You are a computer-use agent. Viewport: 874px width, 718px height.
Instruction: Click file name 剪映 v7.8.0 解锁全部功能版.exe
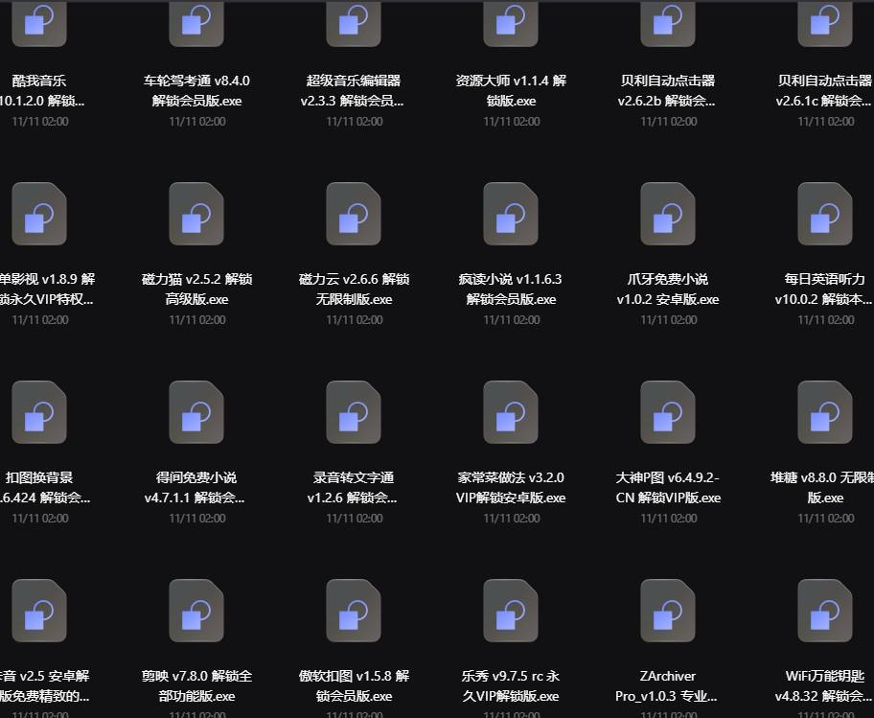(196, 686)
